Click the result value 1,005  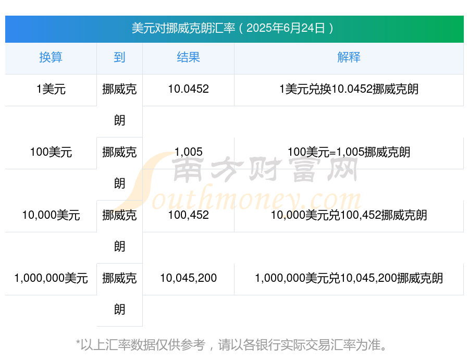coord(188,152)
